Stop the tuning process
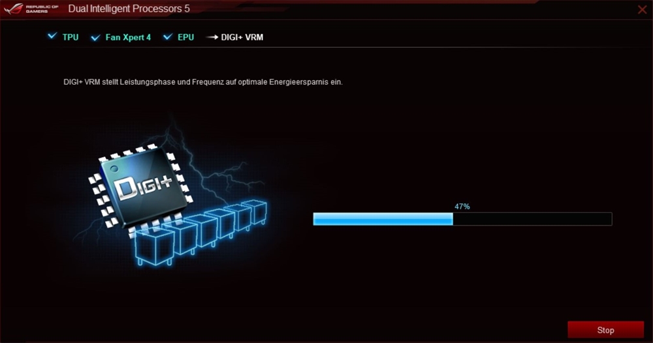Viewport: 653px width, 343px height. [x=605, y=330]
